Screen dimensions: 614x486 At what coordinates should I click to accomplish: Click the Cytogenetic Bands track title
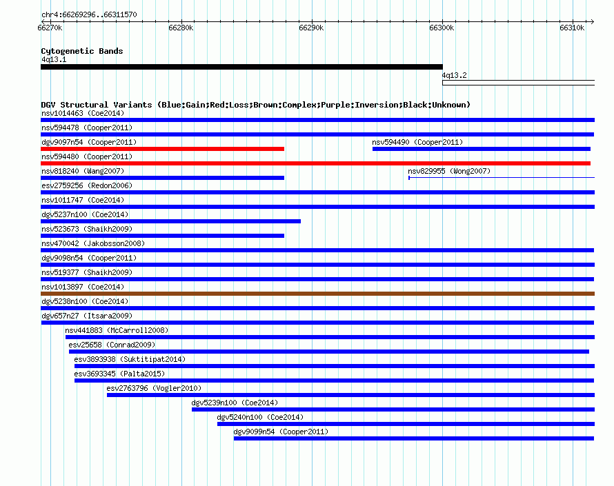coord(82,51)
